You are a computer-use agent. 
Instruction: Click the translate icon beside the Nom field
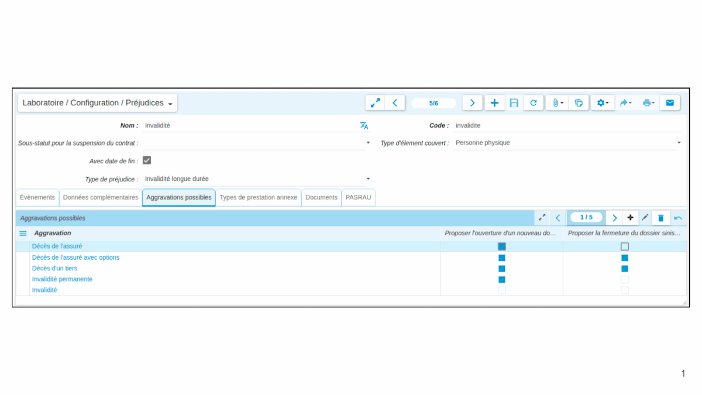coord(364,125)
